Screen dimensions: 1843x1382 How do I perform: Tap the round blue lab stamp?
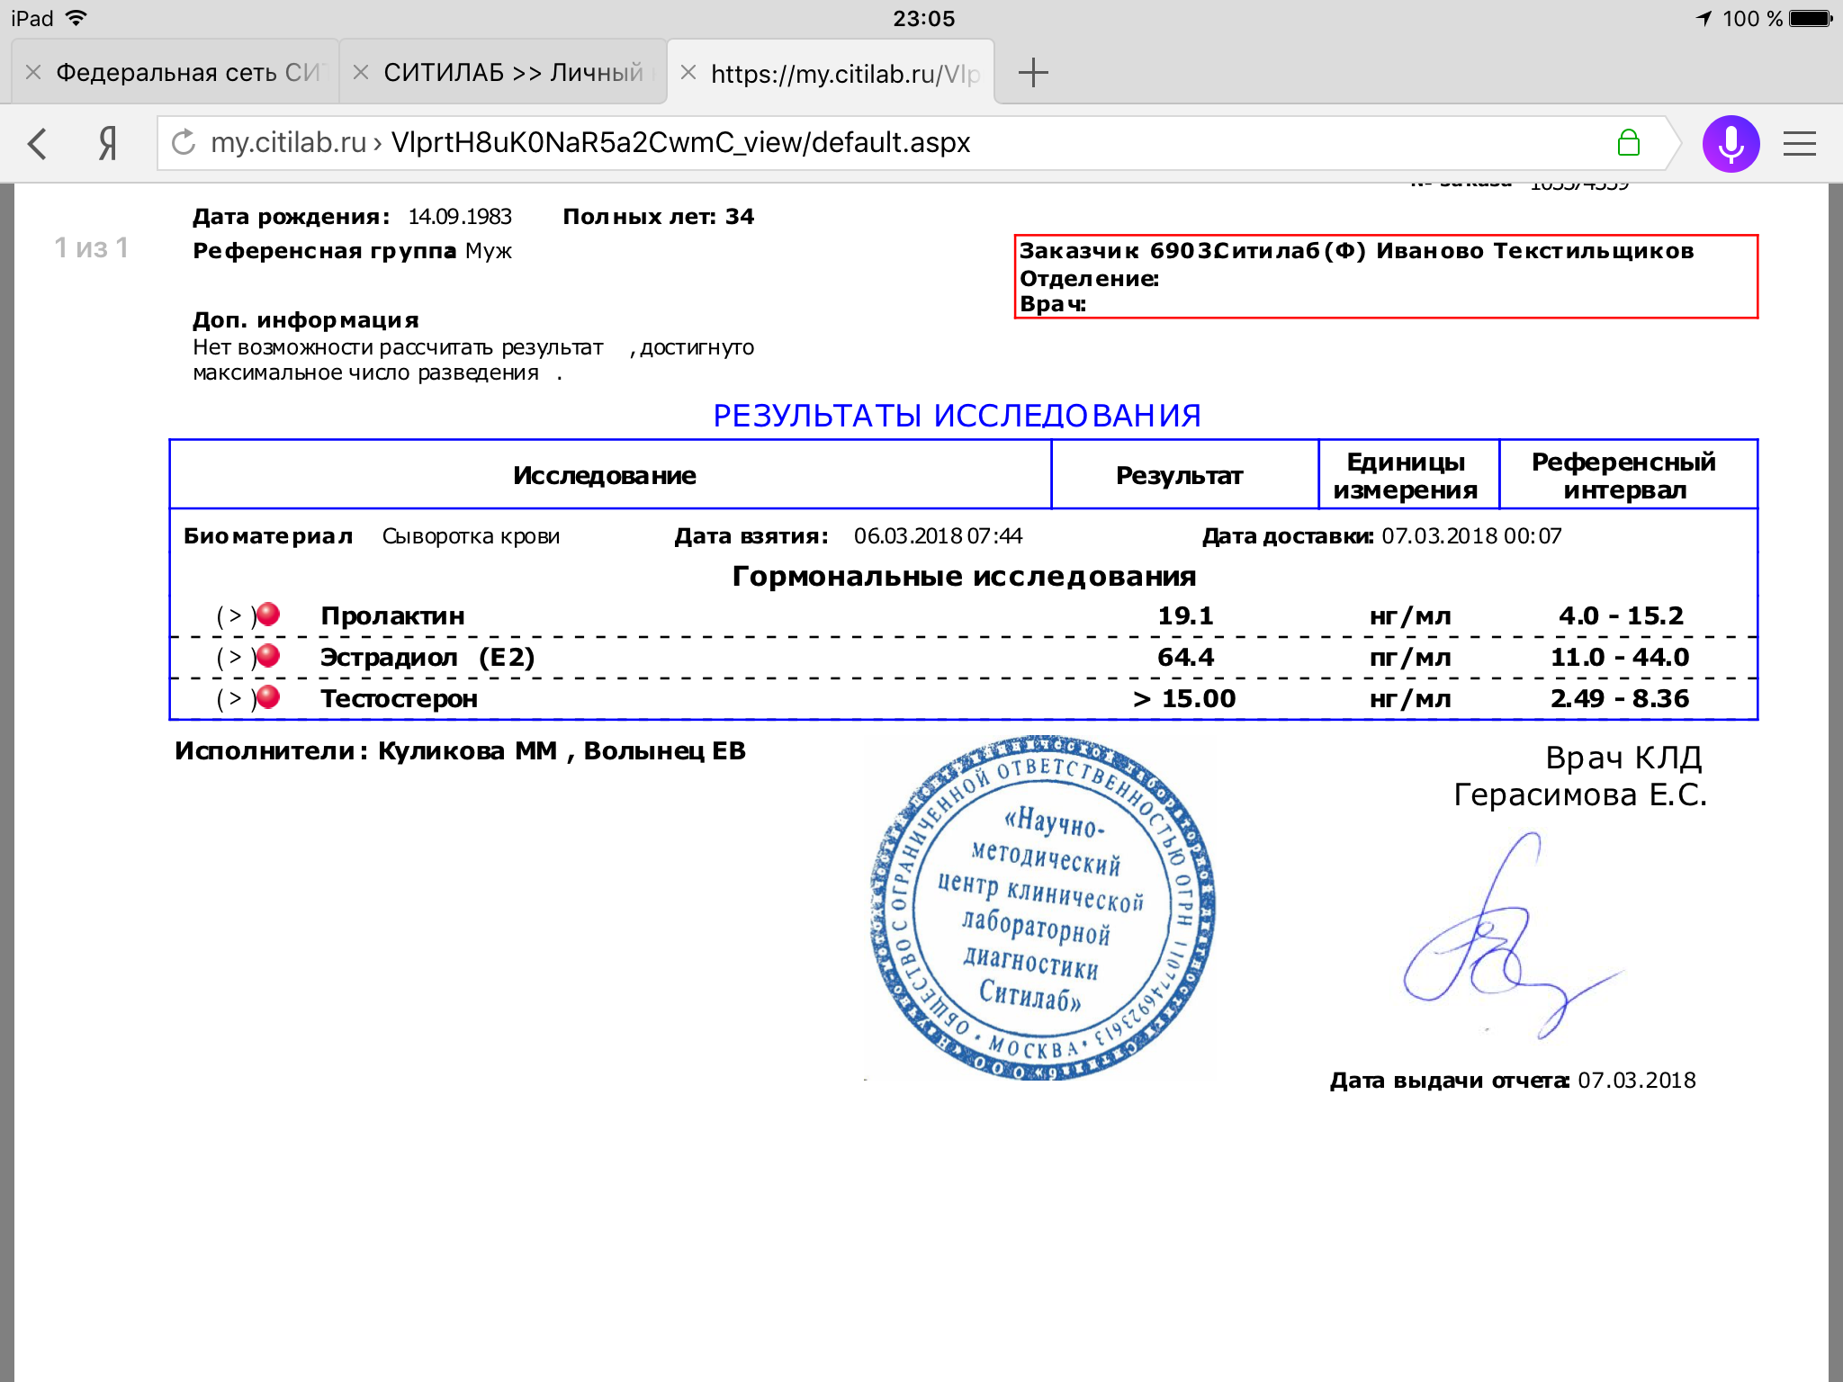point(1042,907)
